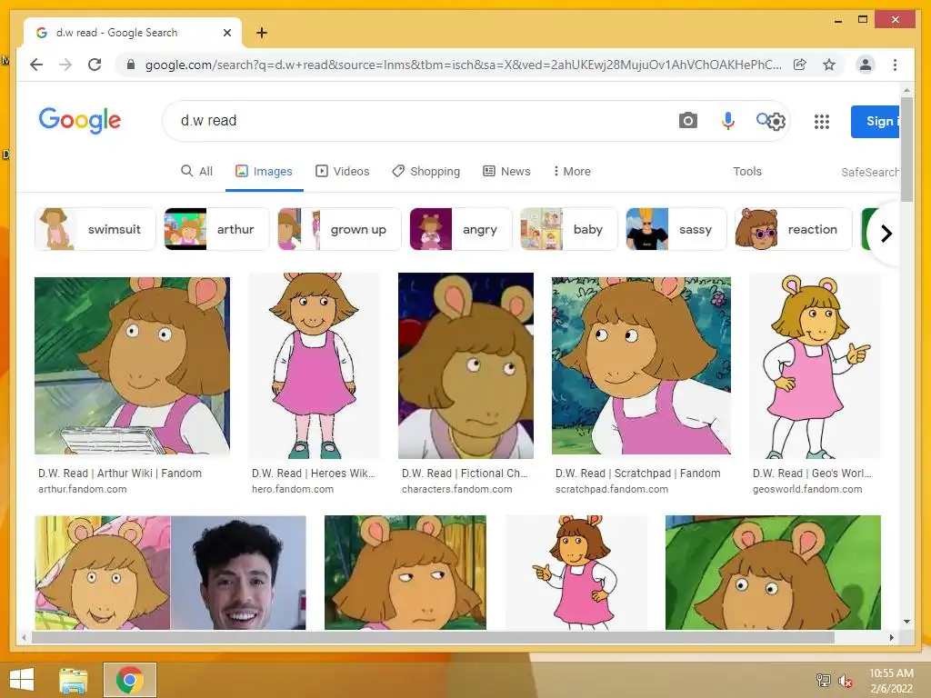The width and height of the screenshot is (931, 698).
Task: Choose the 'reaction' suggestion chip
Action: point(793,229)
